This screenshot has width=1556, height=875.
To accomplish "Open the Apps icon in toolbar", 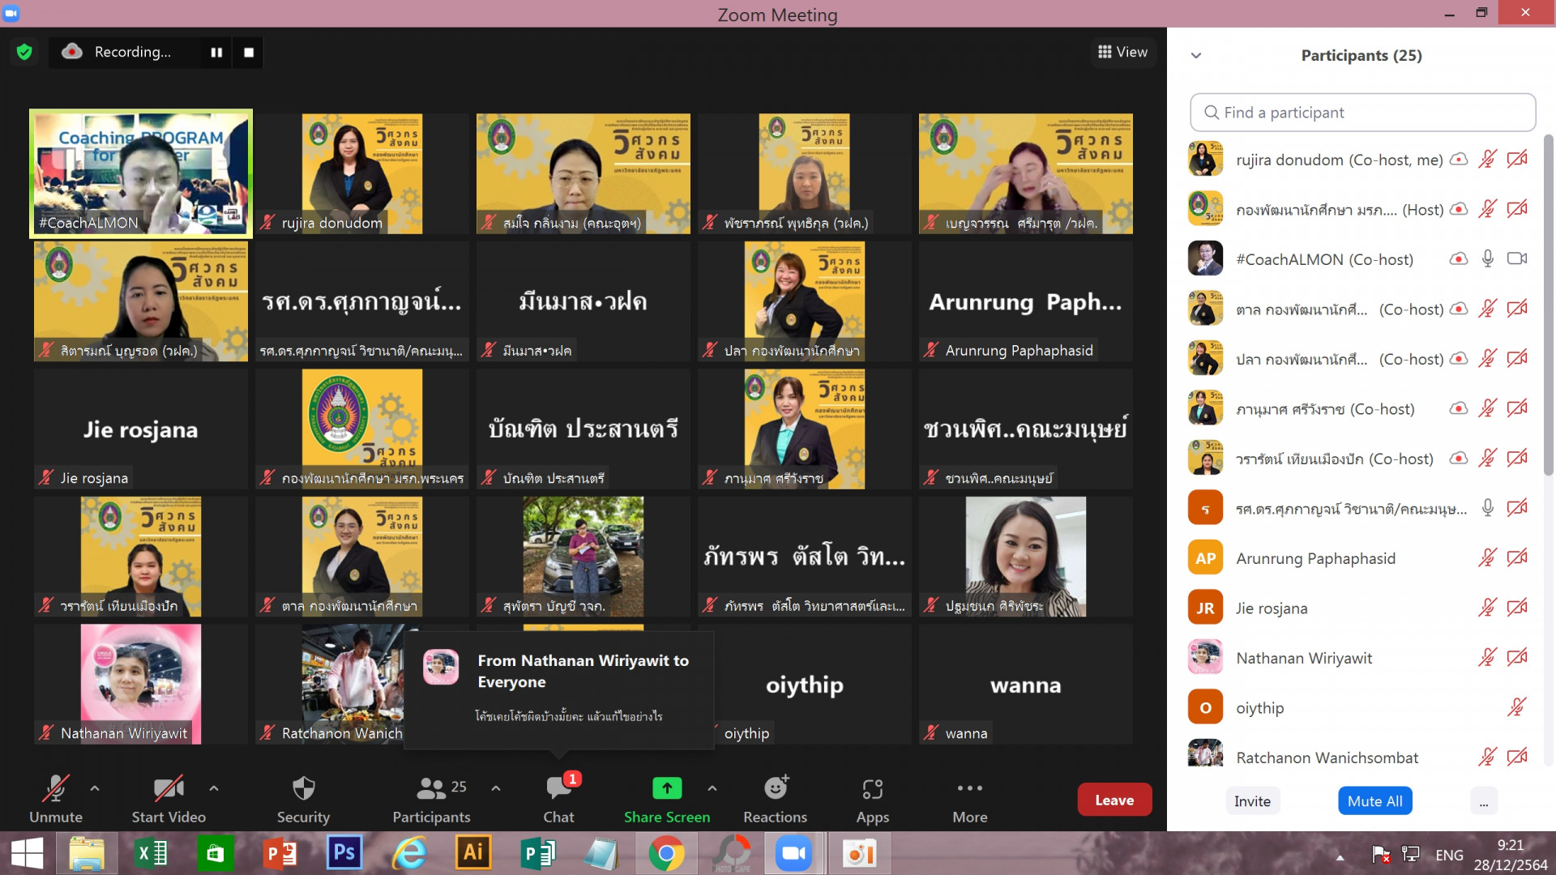I will click(872, 788).
